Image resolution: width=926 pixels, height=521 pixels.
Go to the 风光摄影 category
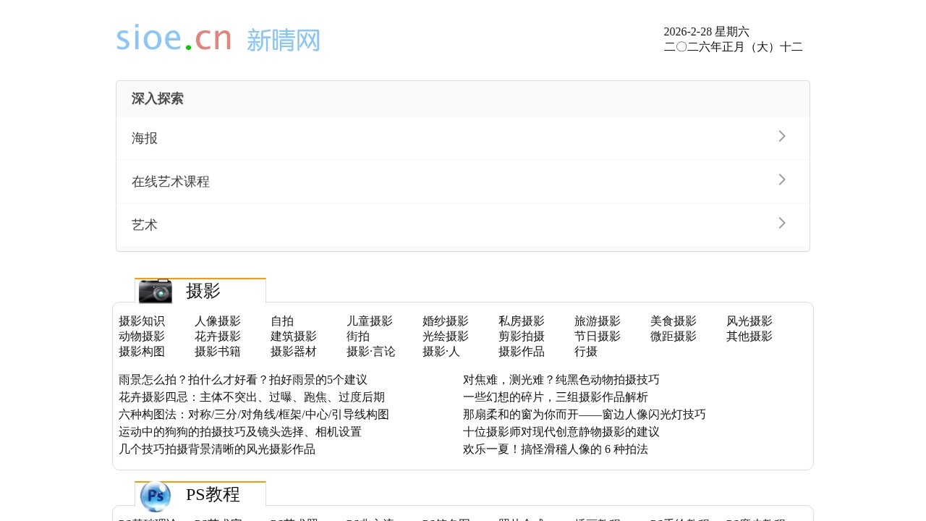click(749, 321)
